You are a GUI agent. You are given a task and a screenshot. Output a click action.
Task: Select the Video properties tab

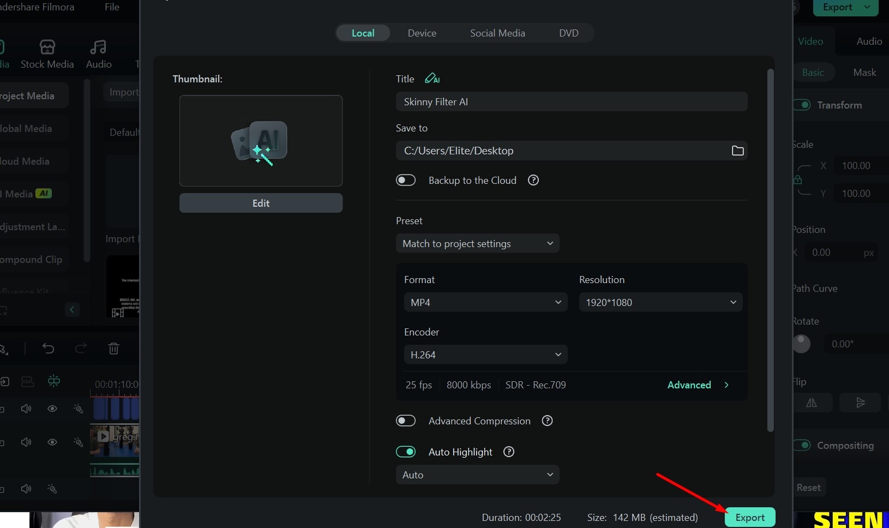(x=810, y=41)
